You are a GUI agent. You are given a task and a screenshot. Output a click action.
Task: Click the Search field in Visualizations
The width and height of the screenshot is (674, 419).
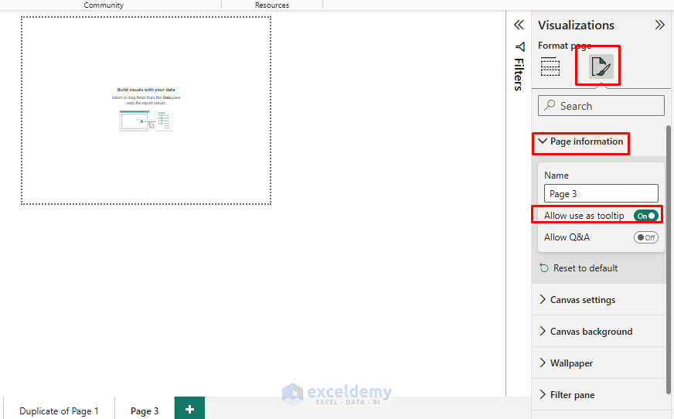click(x=601, y=105)
